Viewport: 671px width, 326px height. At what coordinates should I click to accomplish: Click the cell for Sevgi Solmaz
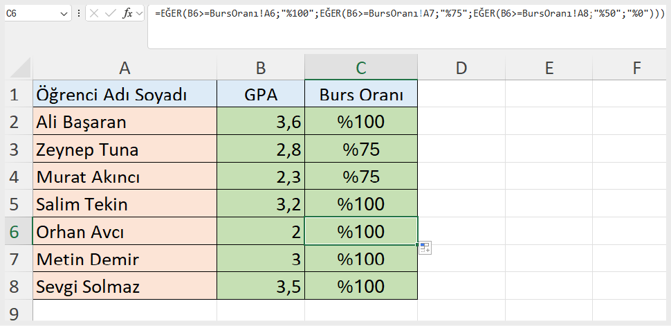(125, 286)
